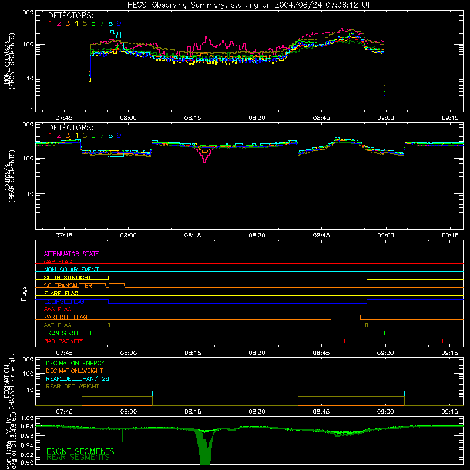Select red detector 1 in front segments legend
The width and height of the screenshot is (470, 470).
point(51,23)
